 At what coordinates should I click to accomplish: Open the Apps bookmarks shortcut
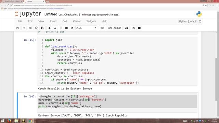click(4, 9)
